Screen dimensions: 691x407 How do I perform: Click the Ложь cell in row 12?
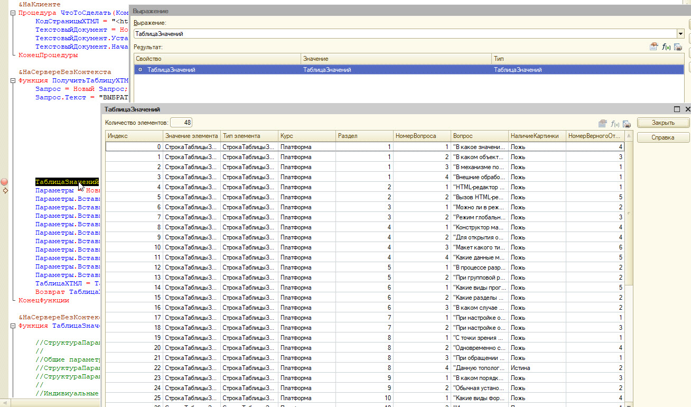pos(537,267)
